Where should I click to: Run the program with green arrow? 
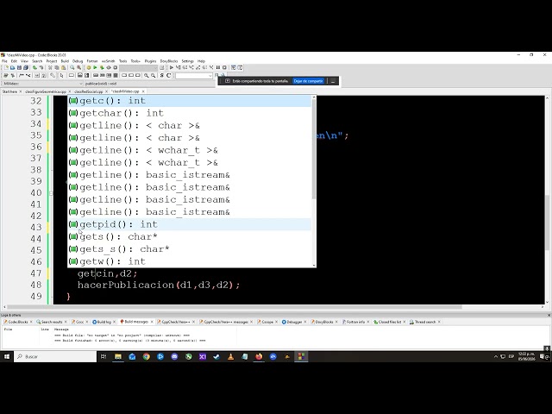point(95,67)
